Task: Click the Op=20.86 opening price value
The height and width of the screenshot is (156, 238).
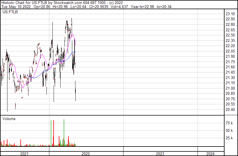Action: click(x=42, y=7)
